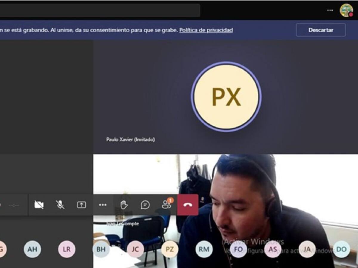
Task: Click the LR participant bubble
Action: pos(67,249)
